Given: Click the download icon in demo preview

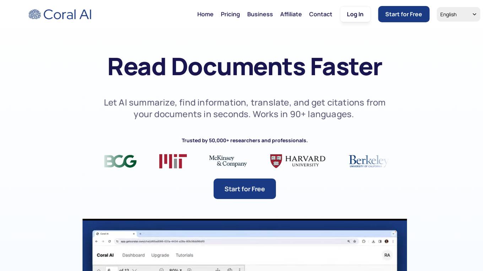Looking at the screenshot, I should click(373, 241).
